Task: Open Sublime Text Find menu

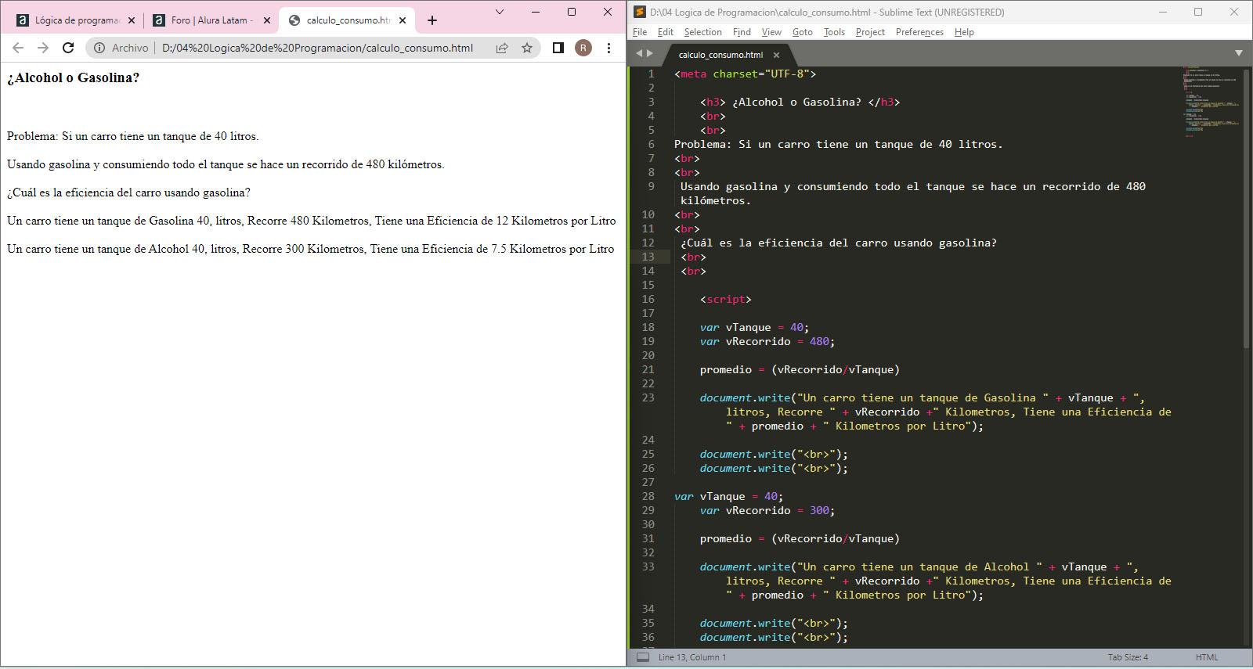Action: 742,32
